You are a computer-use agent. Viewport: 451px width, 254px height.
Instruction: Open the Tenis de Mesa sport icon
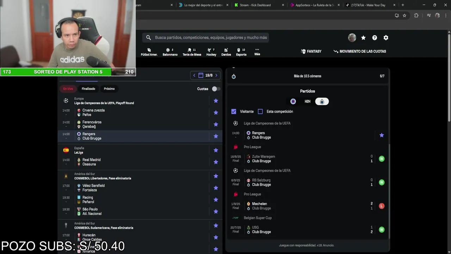click(x=192, y=52)
